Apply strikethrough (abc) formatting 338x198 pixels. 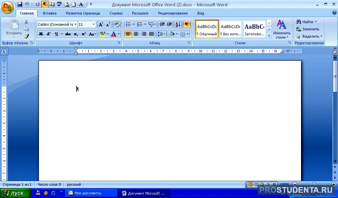click(x=68, y=34)
